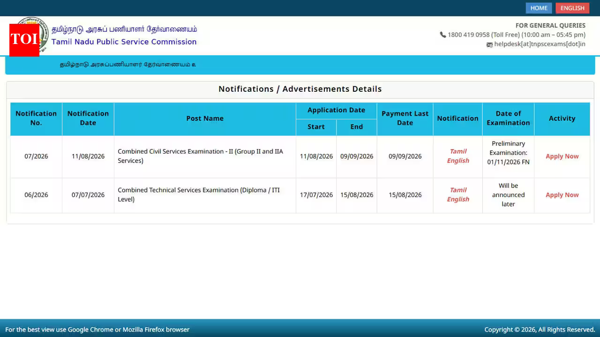
Task: Click the Combined Technical Services Examination post name
Action: (199, 195)
